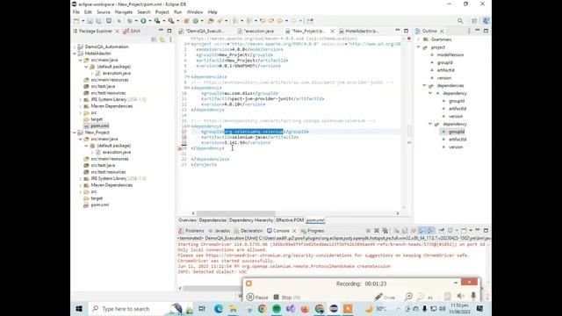Viewport: 562px width, 316px height.
Task: Click the Open Type toolbar icon
Action: (211, 21)
